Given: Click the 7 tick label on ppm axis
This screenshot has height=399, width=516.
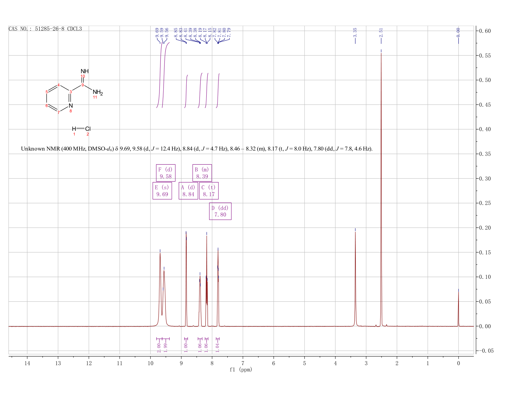Looking at the screenshot, I should click(x=243, y=363).
